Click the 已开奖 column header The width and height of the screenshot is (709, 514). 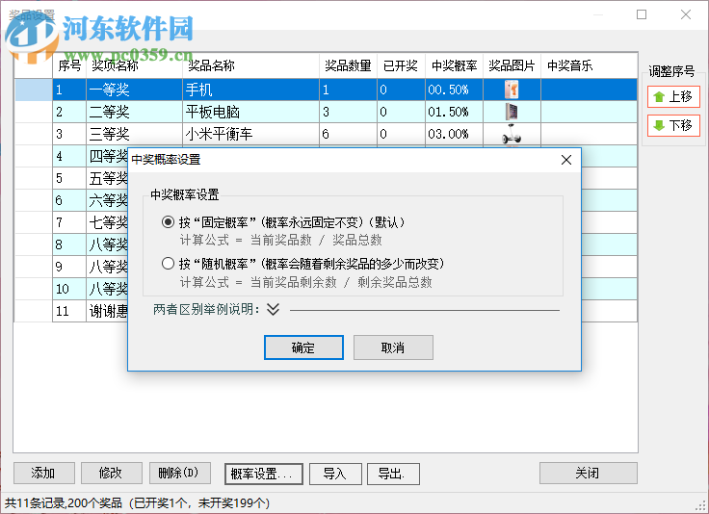pyautogui.click(x=401, y=66)
